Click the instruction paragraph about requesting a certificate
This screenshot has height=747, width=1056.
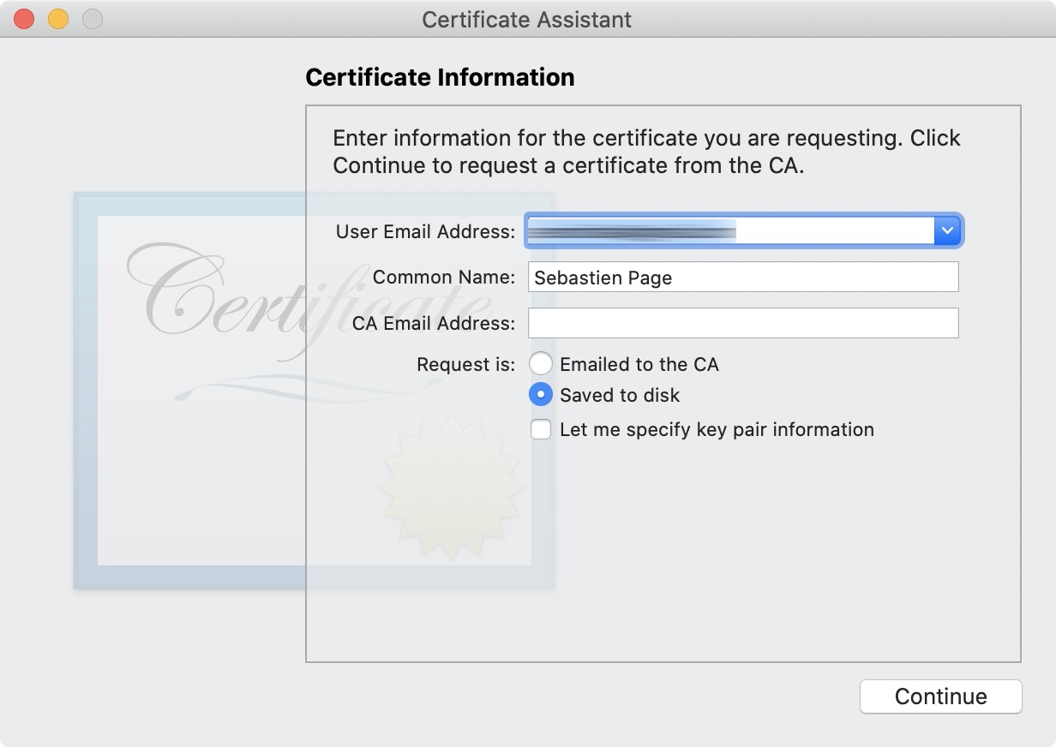click(646, 152)
